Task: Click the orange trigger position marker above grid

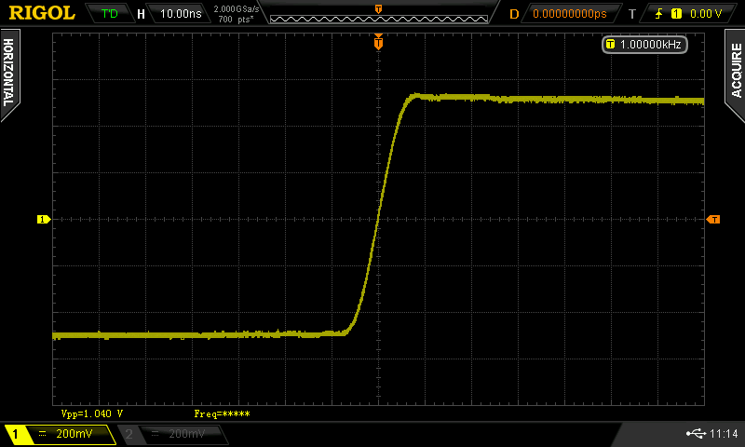Action: [378, 42]
